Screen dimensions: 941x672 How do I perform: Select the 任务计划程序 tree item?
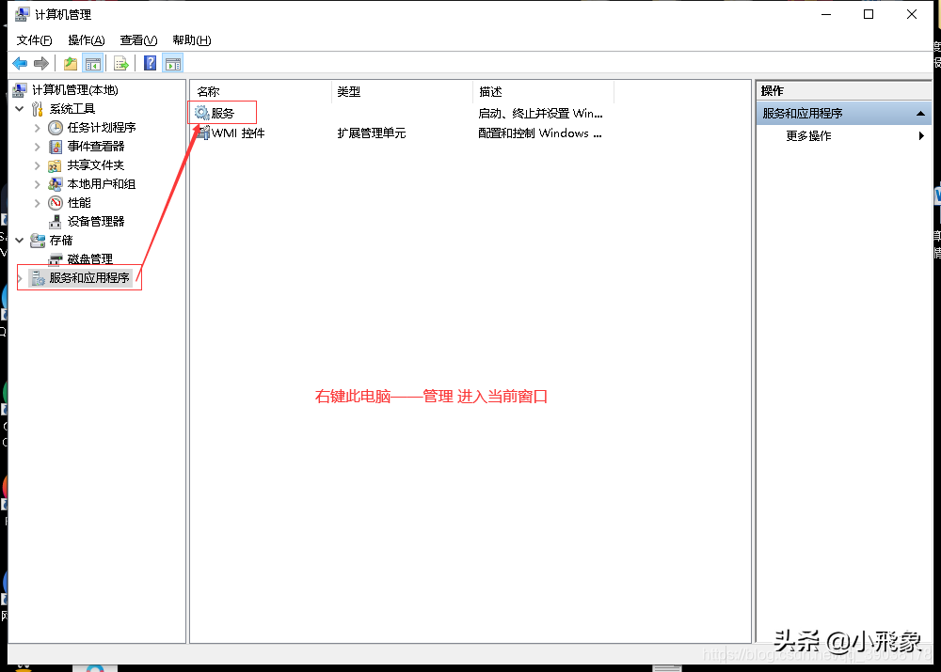102,128
